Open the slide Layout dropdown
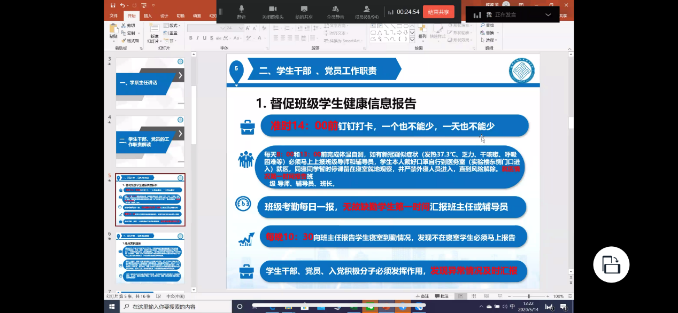The height and width of the screenshot is (313, 678). pyautogui.click(x=173, y=26)
